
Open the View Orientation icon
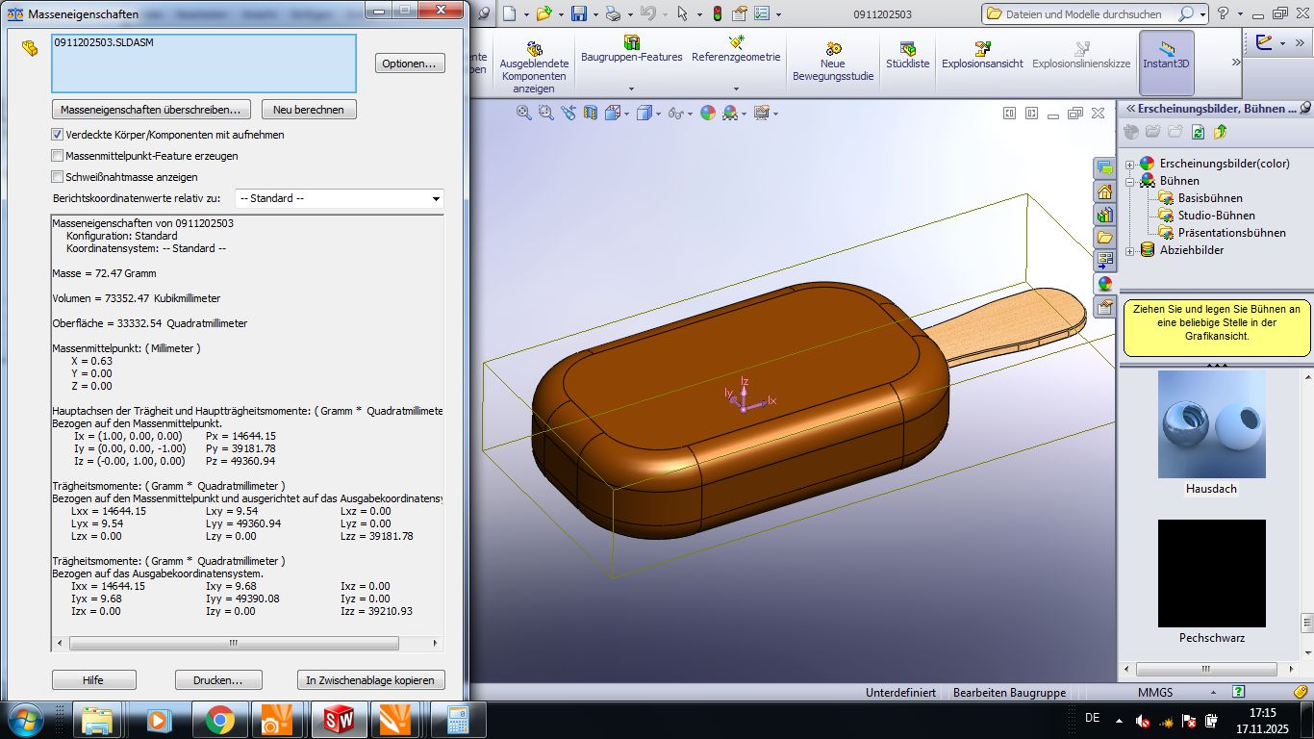[613, 113]
